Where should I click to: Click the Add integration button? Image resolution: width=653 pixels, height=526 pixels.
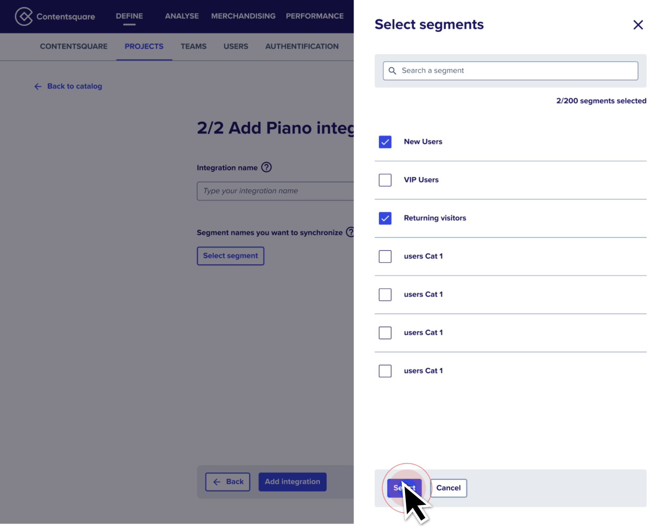[x=292, y=482]
